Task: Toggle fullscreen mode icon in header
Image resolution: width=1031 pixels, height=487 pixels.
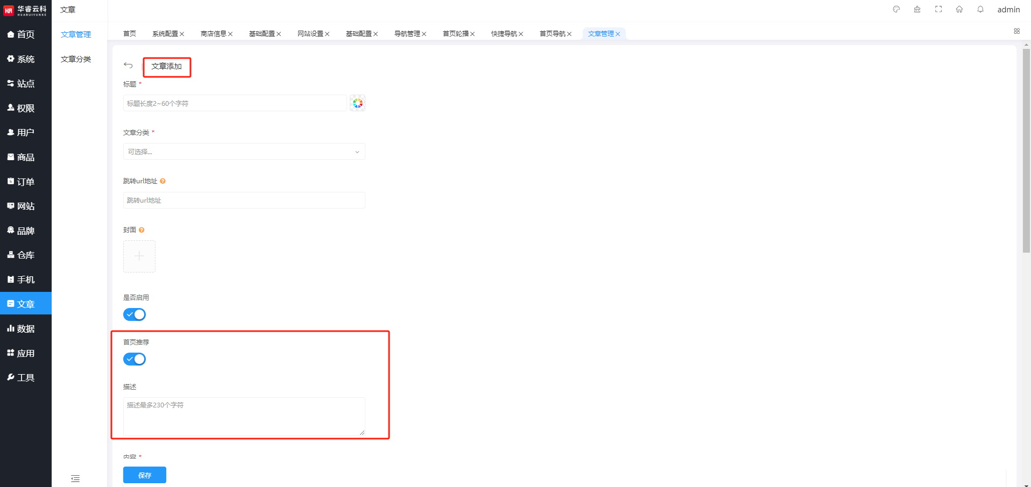Action: (938, 9)
